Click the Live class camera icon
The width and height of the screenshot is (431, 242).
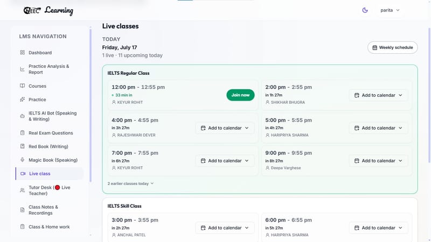pyautogui.click(x=23, y=174)
